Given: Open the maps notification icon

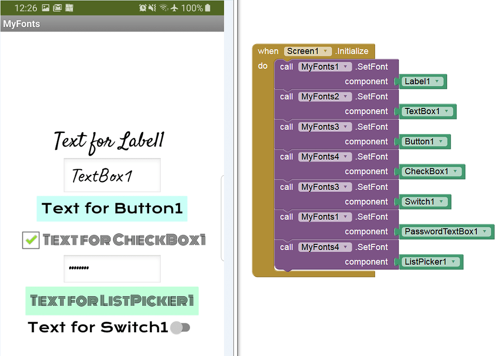Looking at the screenshot, I should click(70, 8).
